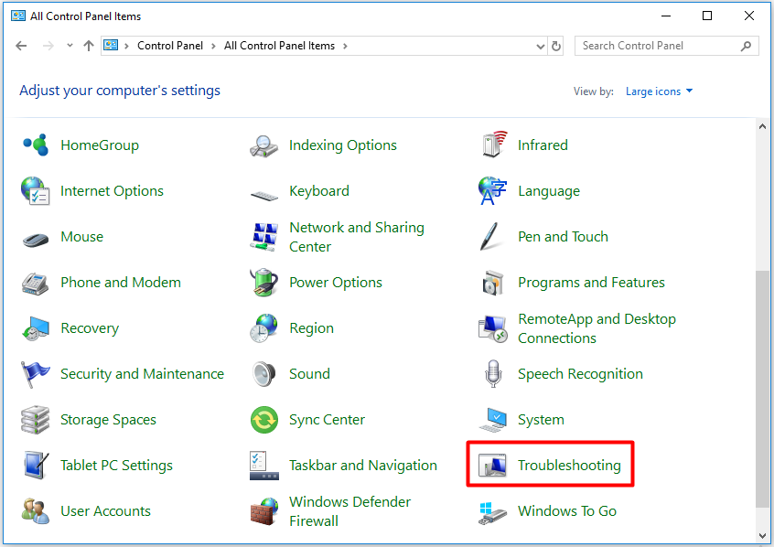Expand the chevron after All Control Panel Items

point(345,46)
